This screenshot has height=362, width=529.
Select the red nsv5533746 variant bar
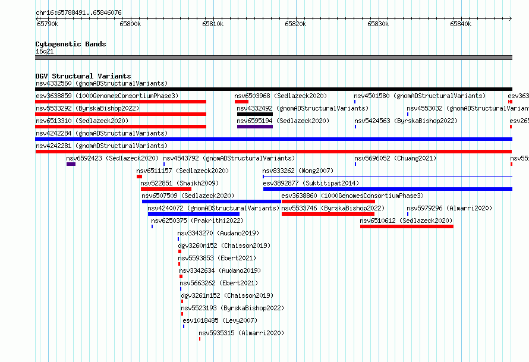(328, 214)
